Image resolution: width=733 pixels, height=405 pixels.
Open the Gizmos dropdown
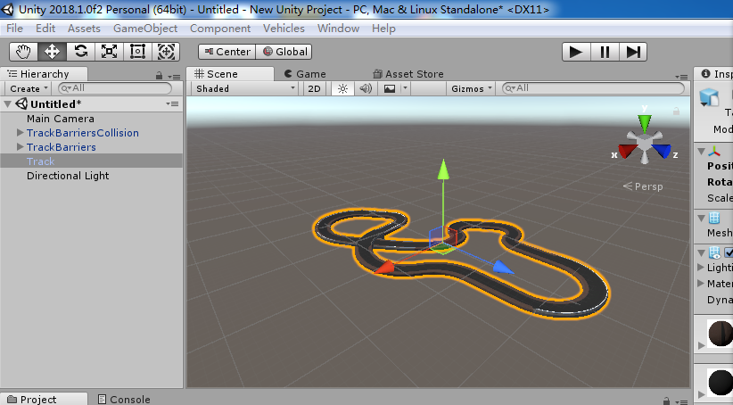(x=472, y=88)
